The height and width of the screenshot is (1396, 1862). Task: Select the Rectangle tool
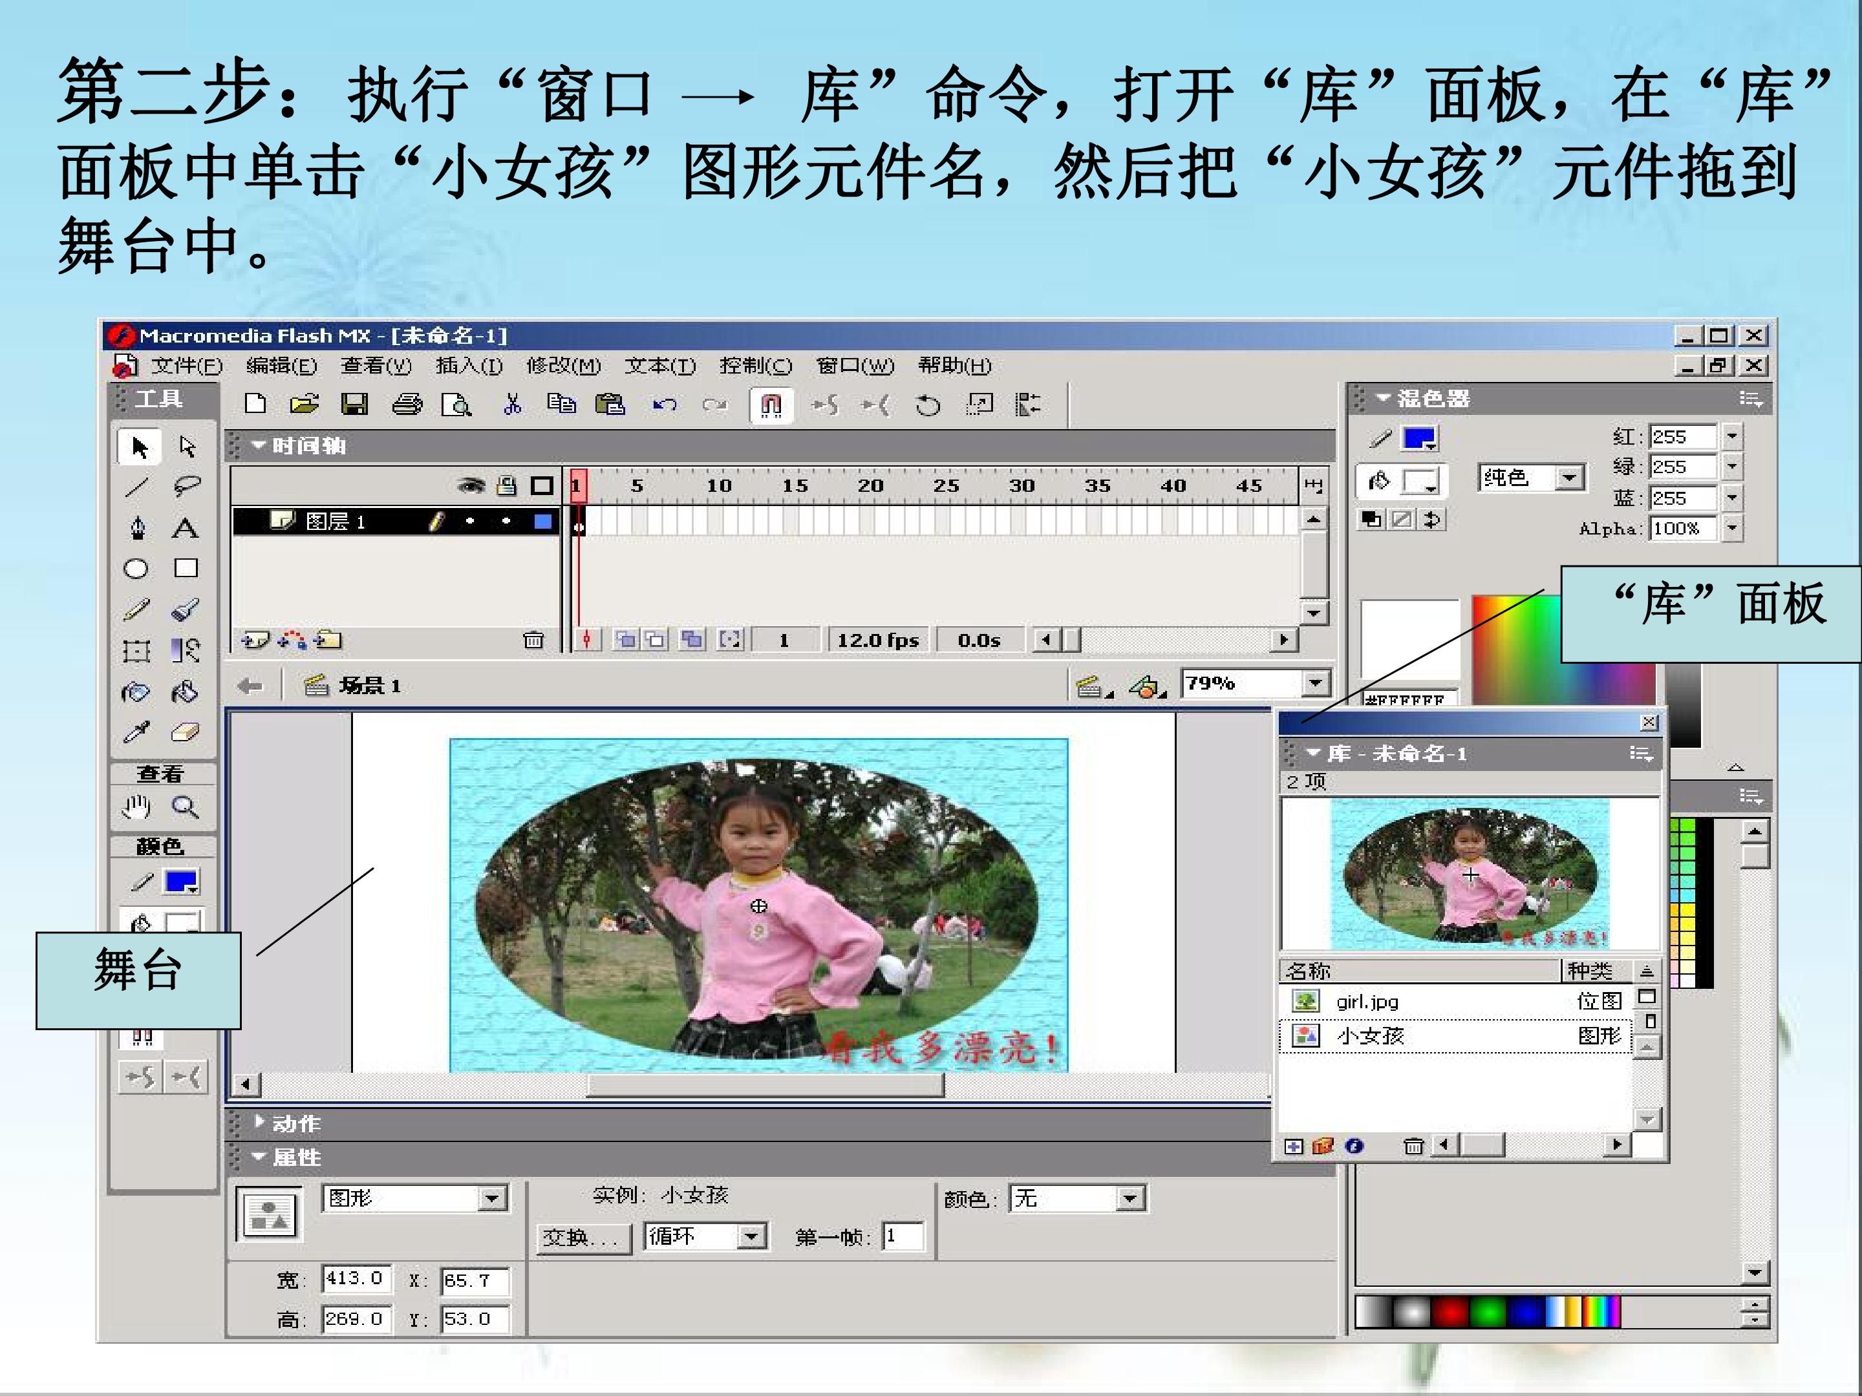[186, 568]
